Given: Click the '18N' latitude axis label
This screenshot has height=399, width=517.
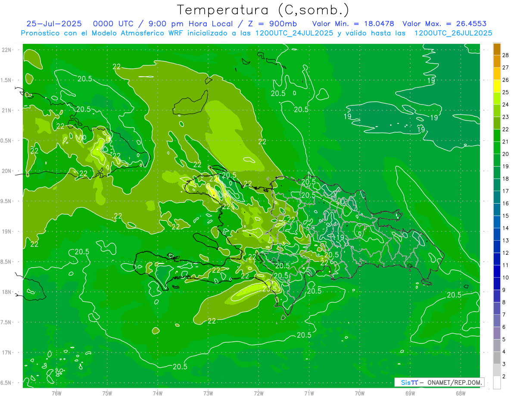Looking at the screenshot, I should pos(7,292).
